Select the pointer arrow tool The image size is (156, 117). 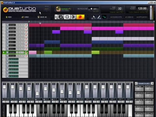pyautogui.click(x=94, y=17)
